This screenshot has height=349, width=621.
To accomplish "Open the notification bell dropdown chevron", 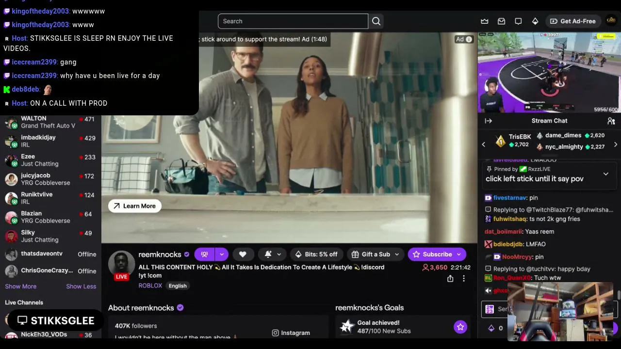I will (279, 254).
